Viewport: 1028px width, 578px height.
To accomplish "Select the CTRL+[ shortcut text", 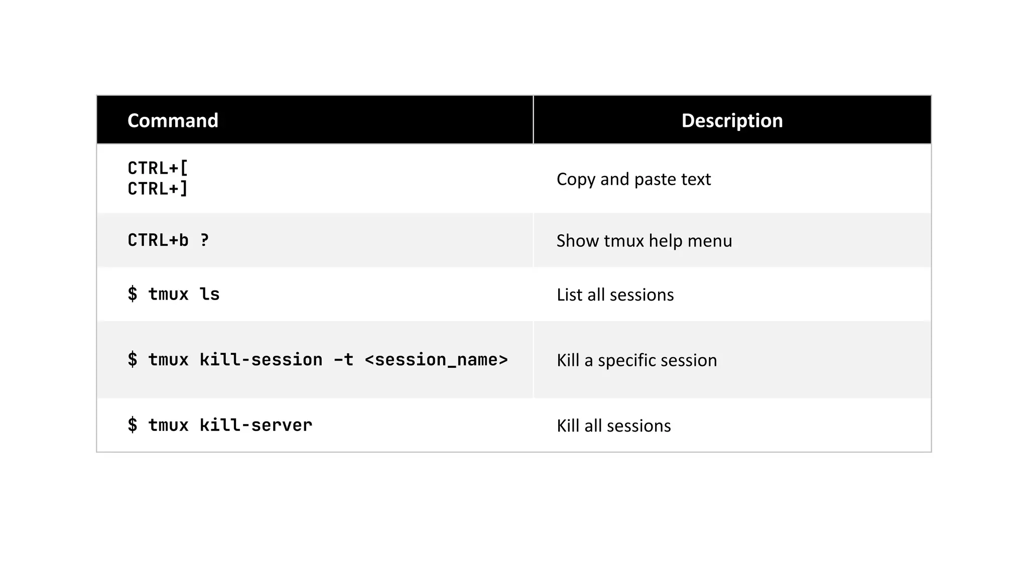I will (158, 168).
